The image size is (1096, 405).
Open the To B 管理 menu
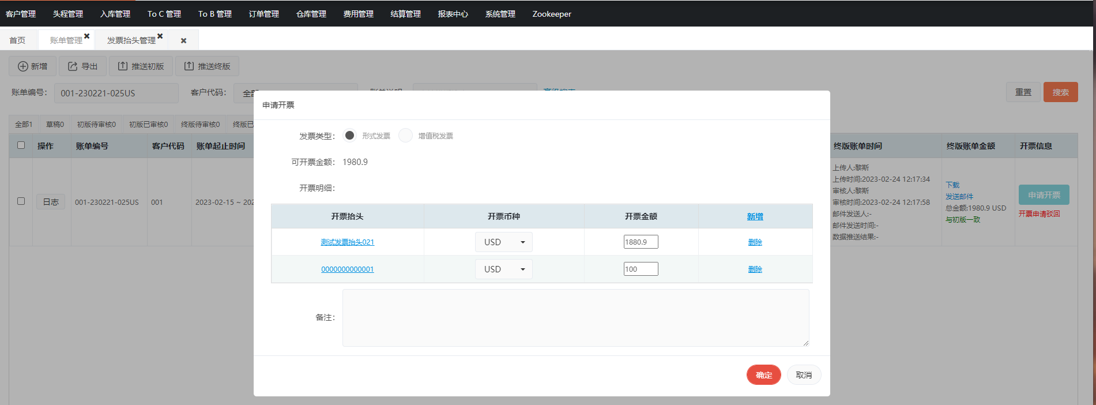click(x=215, y=14)
